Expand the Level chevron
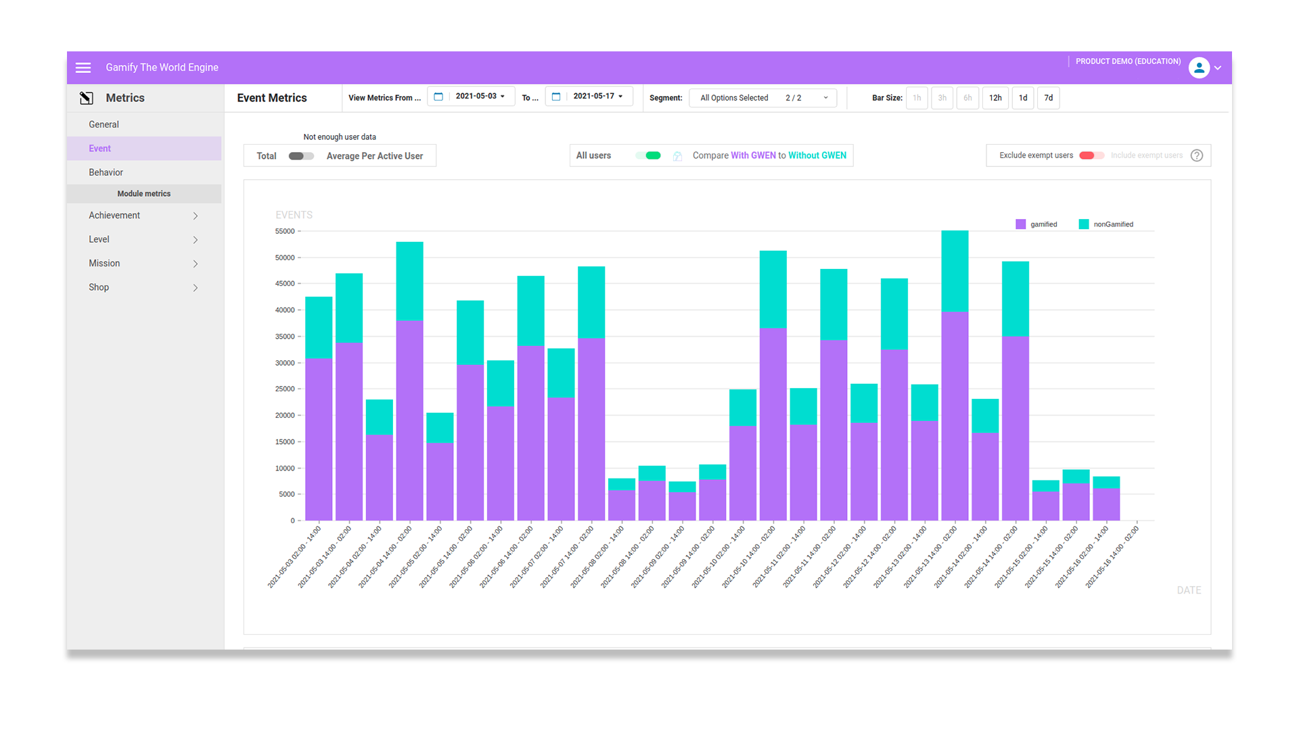1299x730 pixels. 196,240
